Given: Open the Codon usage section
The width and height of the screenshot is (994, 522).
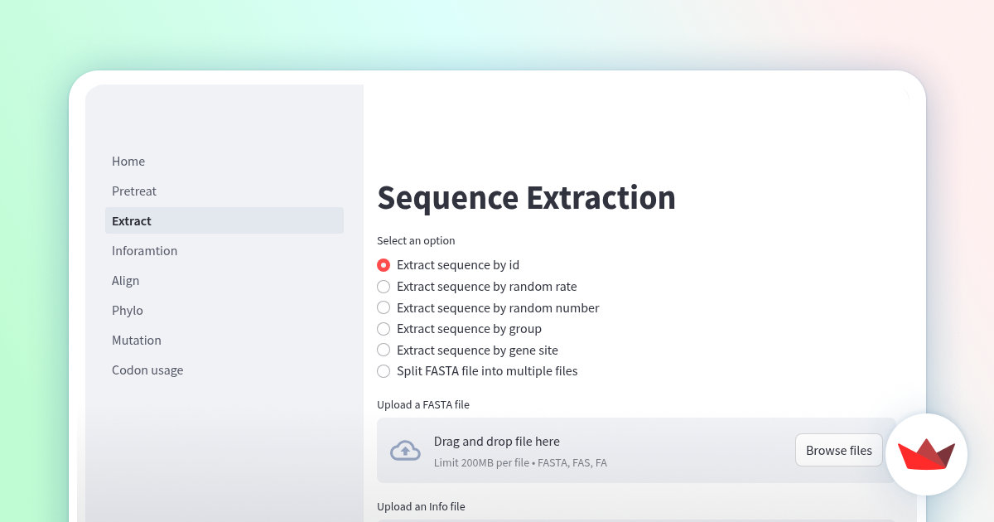Looking at the screenshot, I should [x=147, y=370].
